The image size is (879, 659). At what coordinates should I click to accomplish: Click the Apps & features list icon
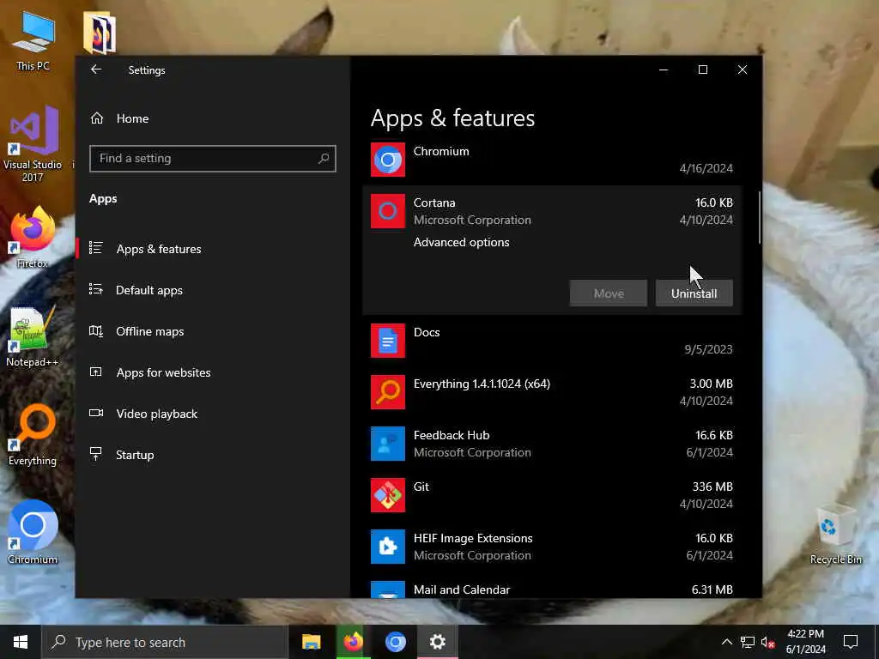(96, 248)
